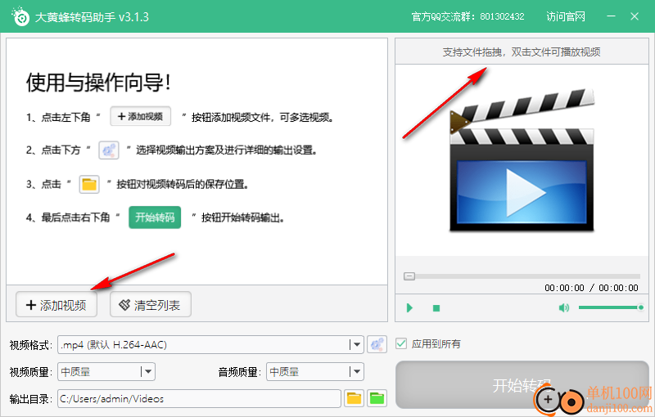
Task: Stop playback with the square stop icon
Action: [436, 308]
